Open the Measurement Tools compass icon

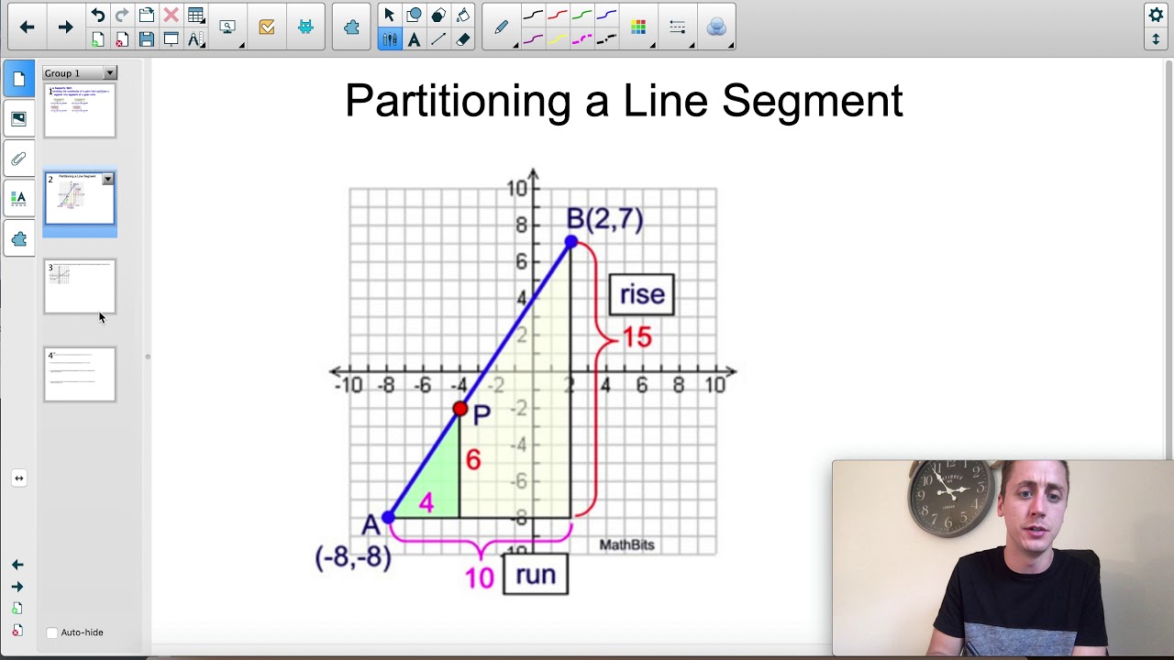point(195,39)
